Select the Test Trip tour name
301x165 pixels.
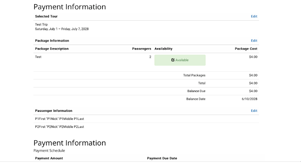pos(41,24)
